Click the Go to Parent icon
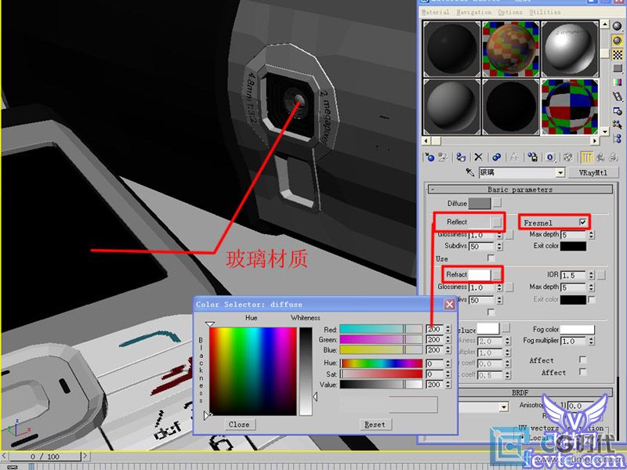The image size is (627, 470). 600,157
